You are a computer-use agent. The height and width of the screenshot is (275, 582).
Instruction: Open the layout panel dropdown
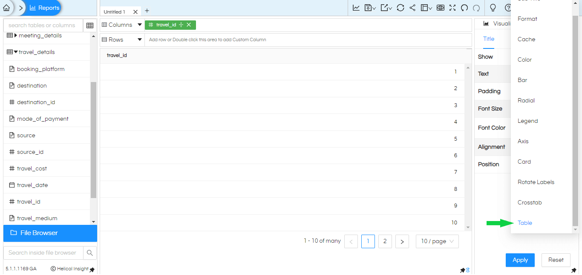tap(426, 8)
